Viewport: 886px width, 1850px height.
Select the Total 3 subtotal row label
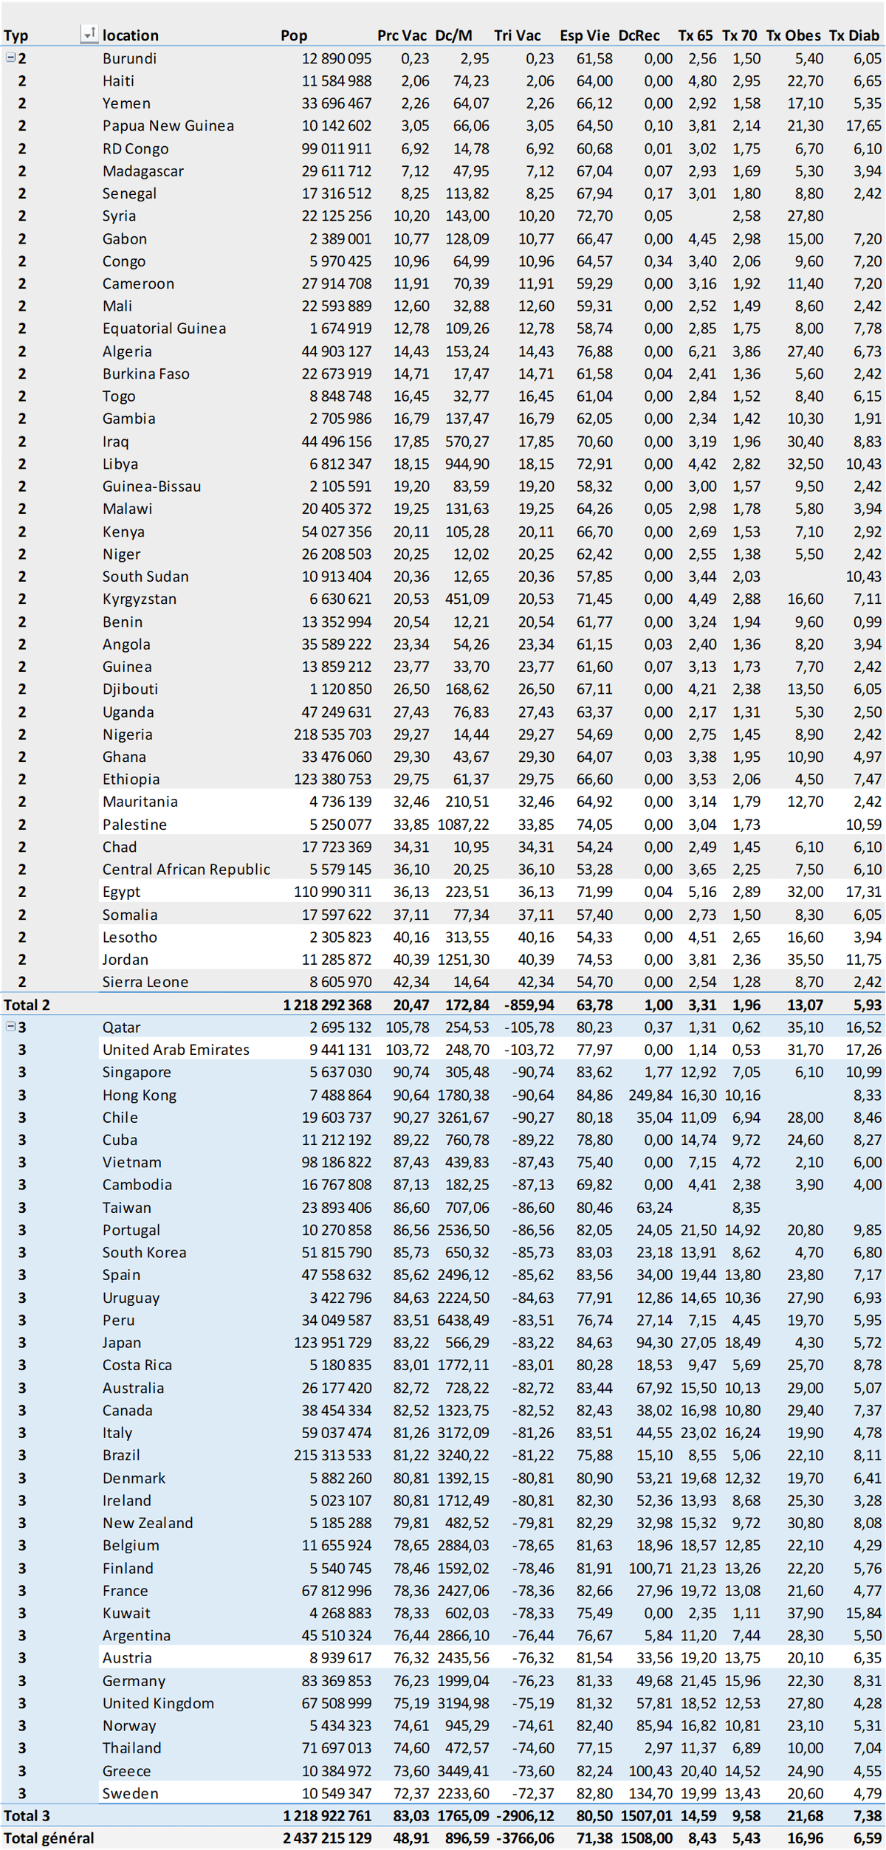pos(27,1815)
